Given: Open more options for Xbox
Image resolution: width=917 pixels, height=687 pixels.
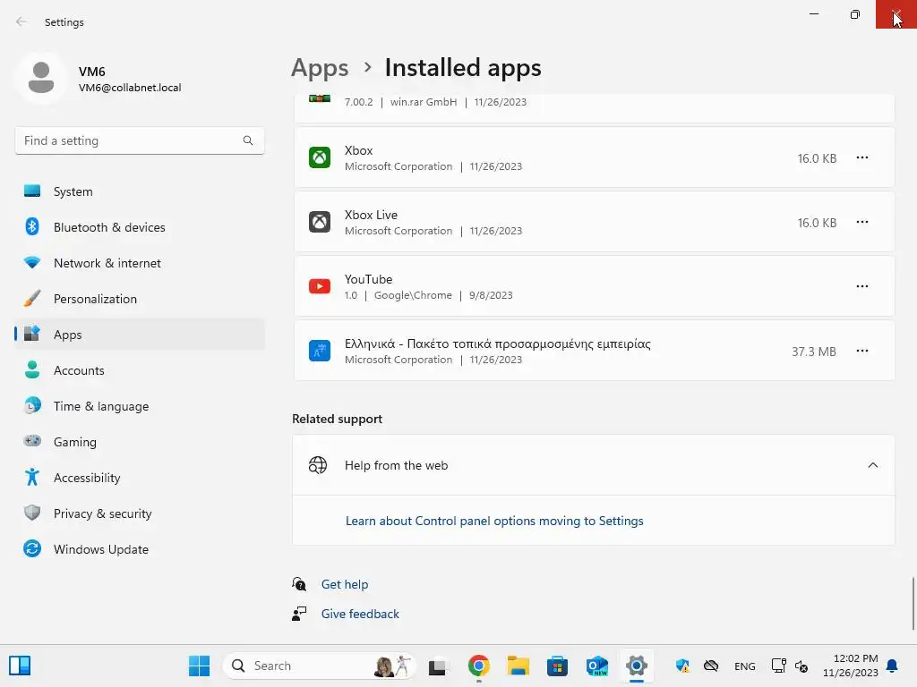Looking at the screenshot, I should click(x=862, y=157).
